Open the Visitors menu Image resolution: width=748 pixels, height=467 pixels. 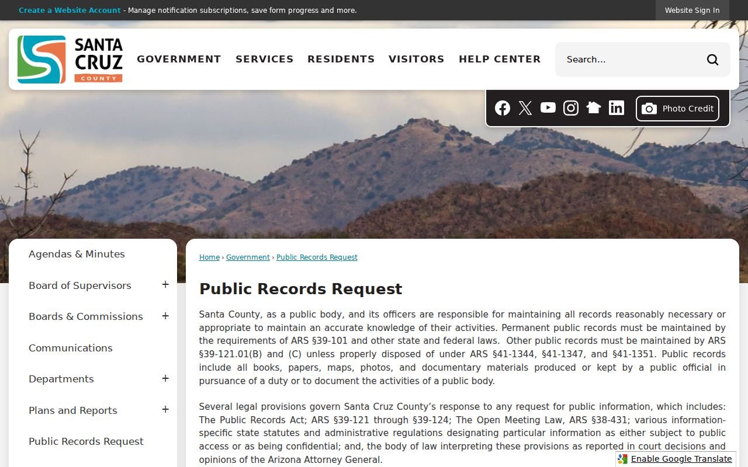click(x=417, y=59)
